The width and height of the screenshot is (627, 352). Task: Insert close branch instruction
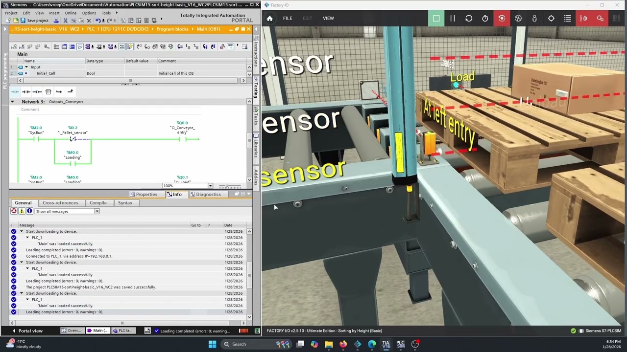pos(70,92)
